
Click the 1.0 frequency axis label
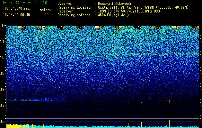3,58
